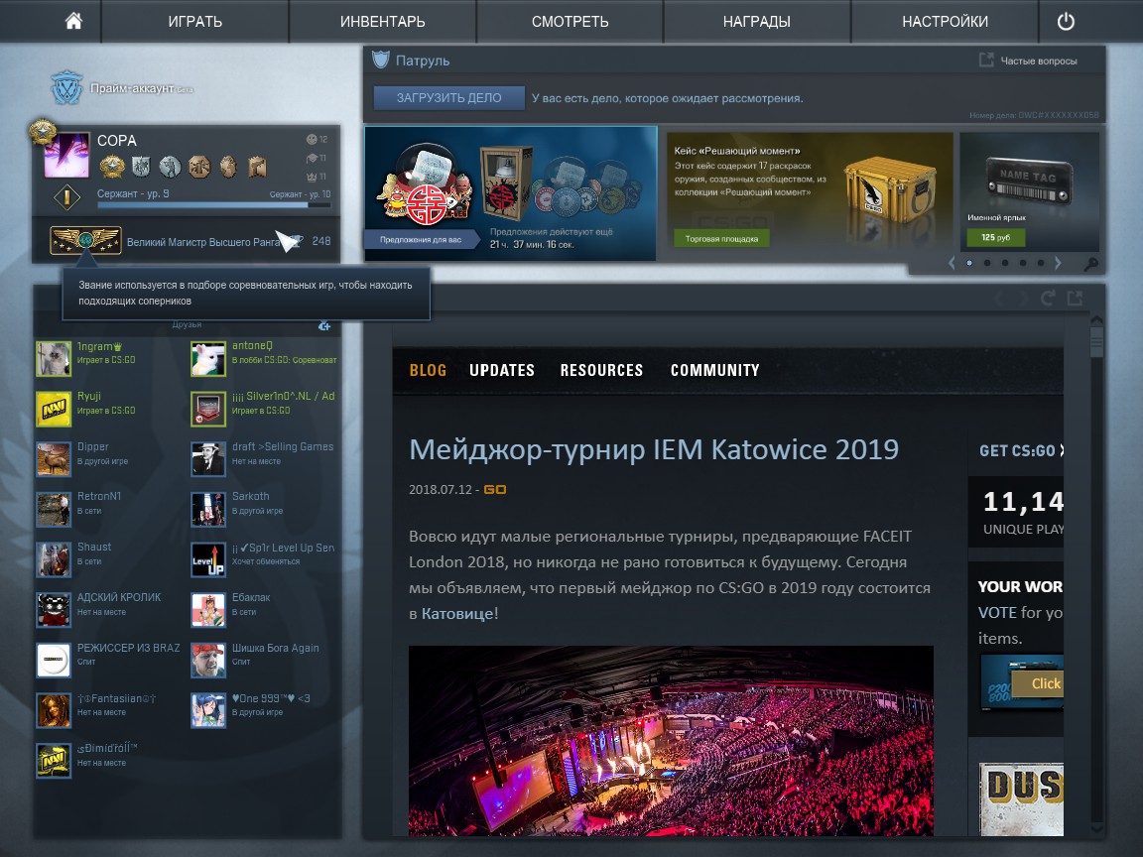Click the teacher commendation count icon
This screenshot has height=857, width=1143.
(x=312, y=158)
